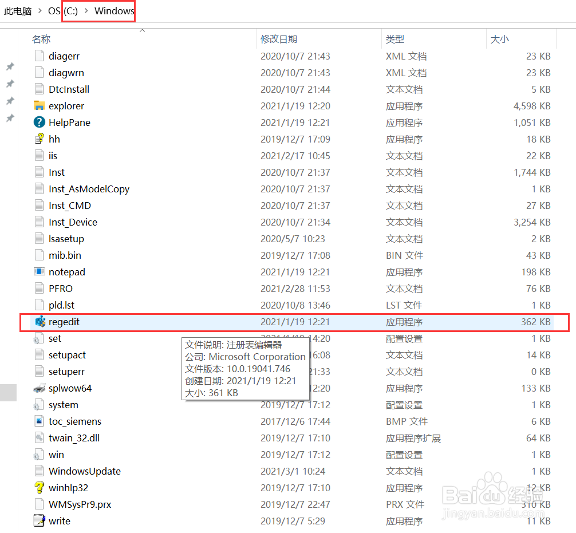Click the 2017/12/6 17:44 date cell
This screenshot has height=533, width=576.
[x=295, y=421]
